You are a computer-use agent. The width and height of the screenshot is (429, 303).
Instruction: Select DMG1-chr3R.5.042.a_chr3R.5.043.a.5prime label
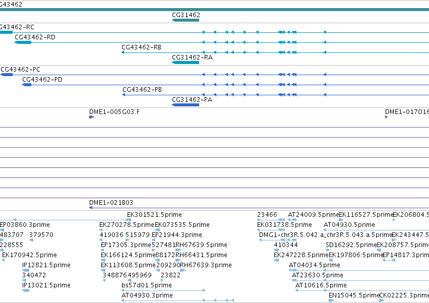tap(326, 235)
